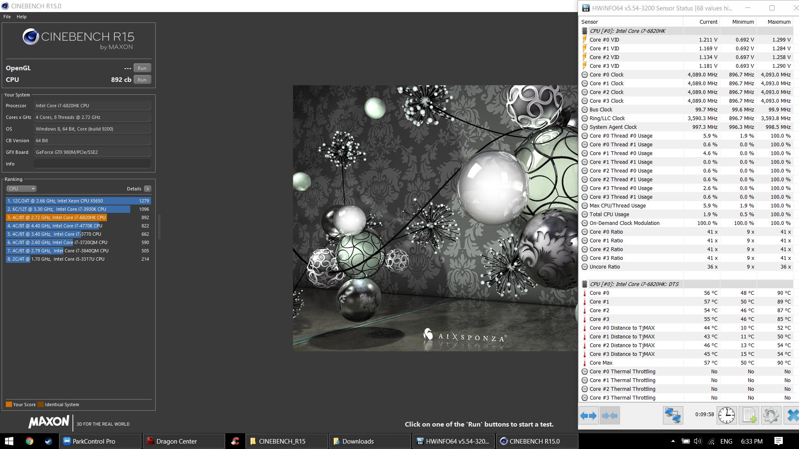The image size is (799, 449).
Task: Open the CPU ranking type dropdown
Action: 21,189
